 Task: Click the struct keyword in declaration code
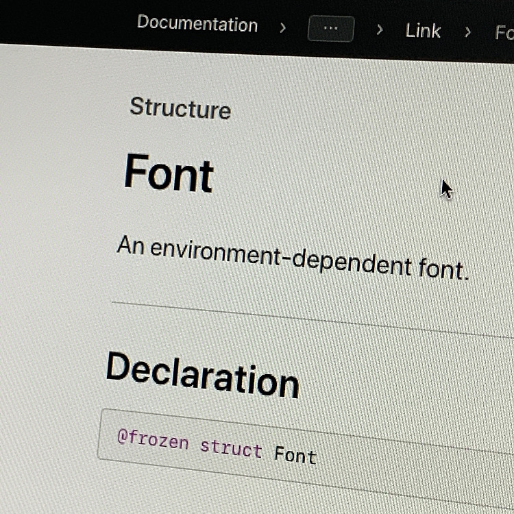[x=231, y=448]
